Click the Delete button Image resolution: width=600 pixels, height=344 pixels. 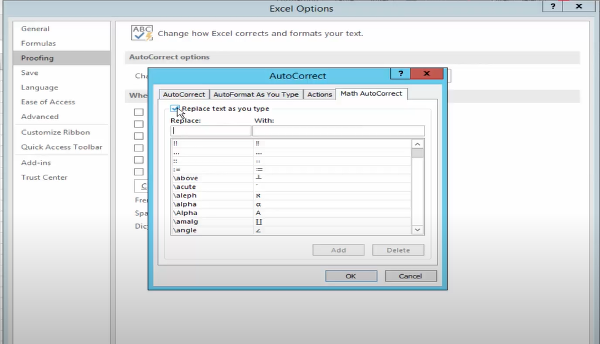pyautogui.click(x=398, y=250)
